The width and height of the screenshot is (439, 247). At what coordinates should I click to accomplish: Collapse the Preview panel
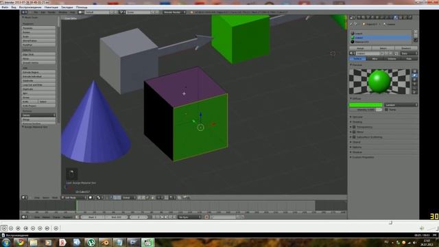[356, 65]
